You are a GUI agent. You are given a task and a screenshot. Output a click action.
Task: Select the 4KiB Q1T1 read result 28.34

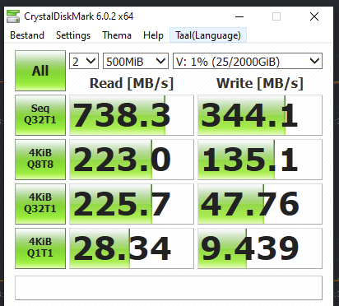coord(132,248)
